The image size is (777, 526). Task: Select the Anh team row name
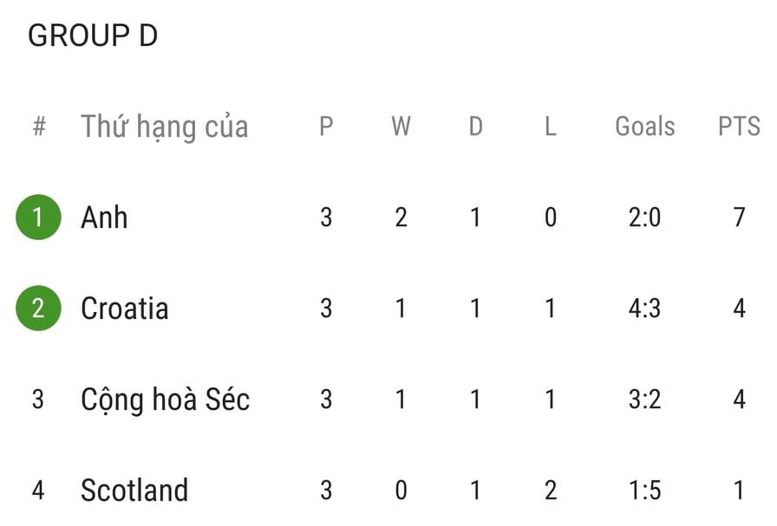click(x=104, y=217)
